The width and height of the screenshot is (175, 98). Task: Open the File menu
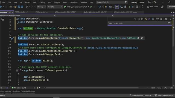tap(4, 2)
